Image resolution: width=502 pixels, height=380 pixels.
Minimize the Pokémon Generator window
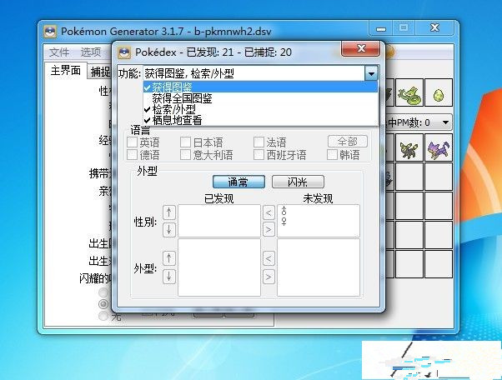click(x=381, y=29)
